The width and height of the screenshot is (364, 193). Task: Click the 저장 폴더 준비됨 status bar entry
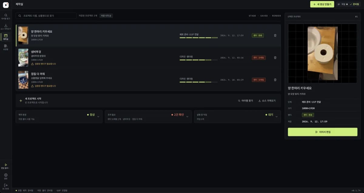click(x=45, y=191)
